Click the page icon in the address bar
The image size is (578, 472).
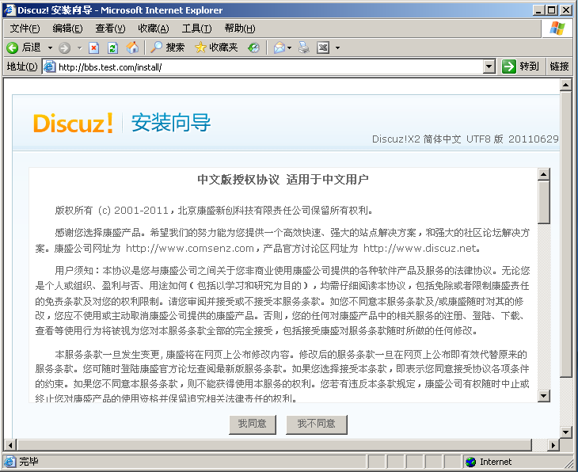coord(49,67)
